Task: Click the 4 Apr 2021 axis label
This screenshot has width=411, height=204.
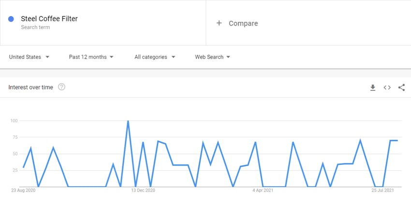Action: click(263, 190)
